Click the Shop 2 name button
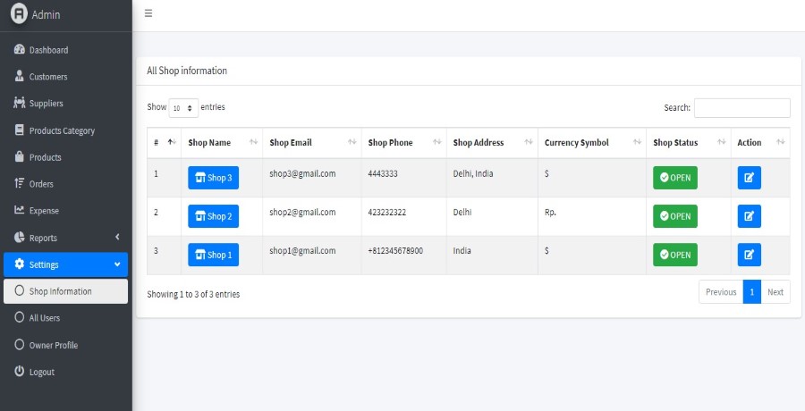 tap(213, 216)
